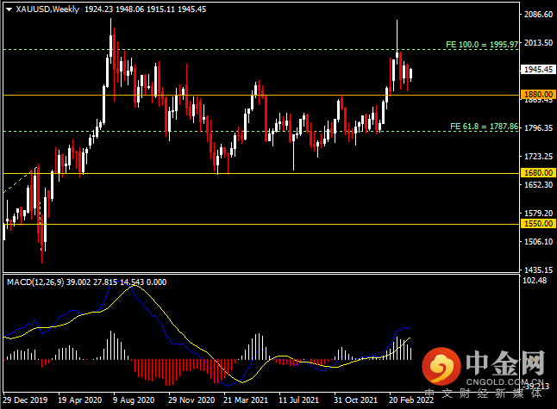
Task: Click the 1723.25 price scale value
Action: pyautogui.click(x=539, y=157)
